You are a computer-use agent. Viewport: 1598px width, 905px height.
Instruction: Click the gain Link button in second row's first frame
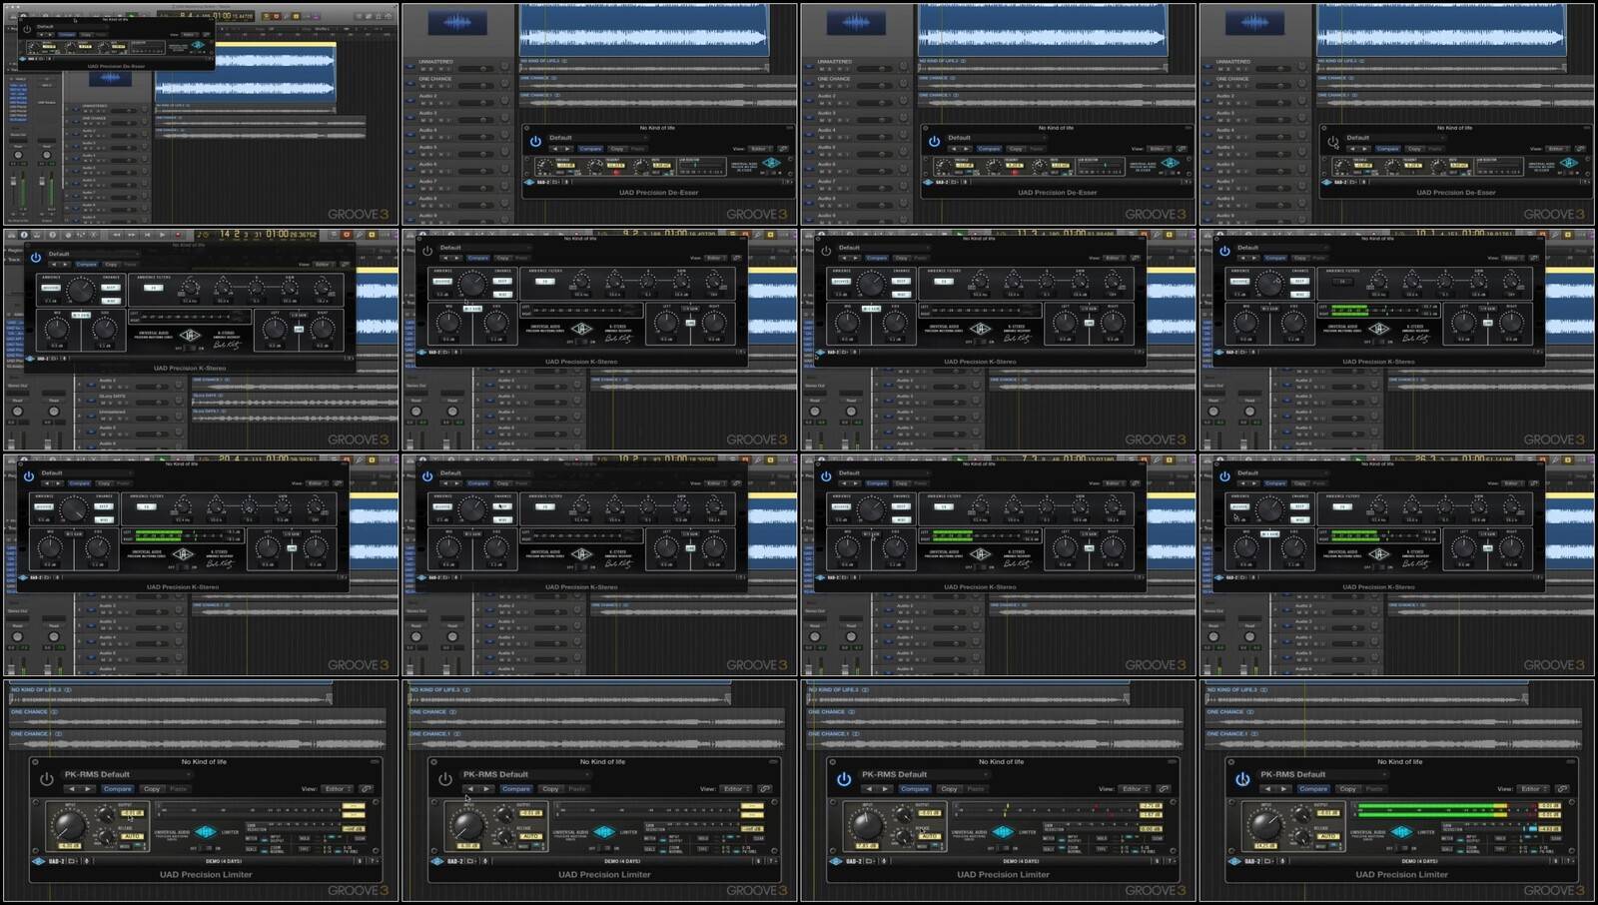tap(299, 329)
